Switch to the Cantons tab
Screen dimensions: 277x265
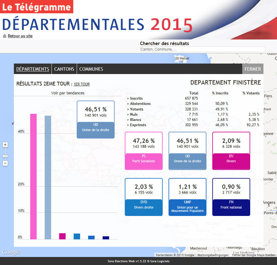point(64,69)
